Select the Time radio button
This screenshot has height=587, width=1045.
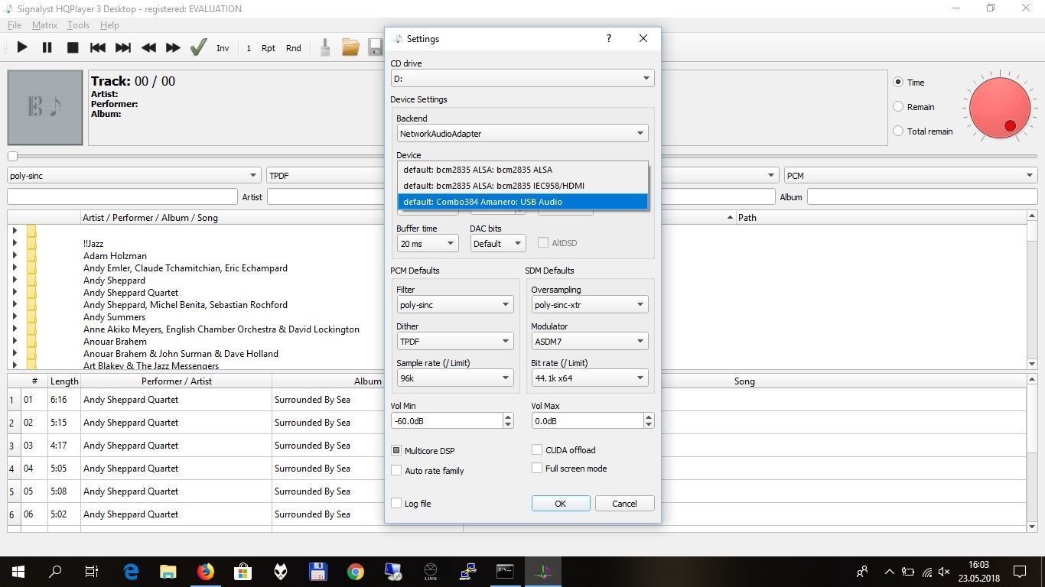click(898, 82)
